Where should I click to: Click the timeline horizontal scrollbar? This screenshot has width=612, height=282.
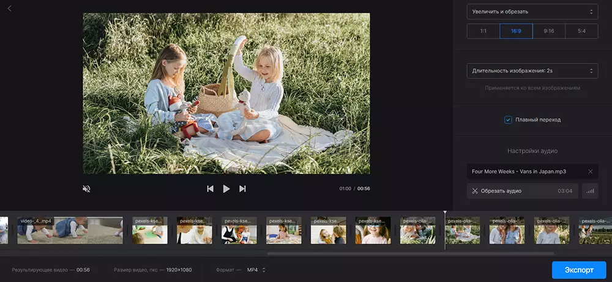410,253
